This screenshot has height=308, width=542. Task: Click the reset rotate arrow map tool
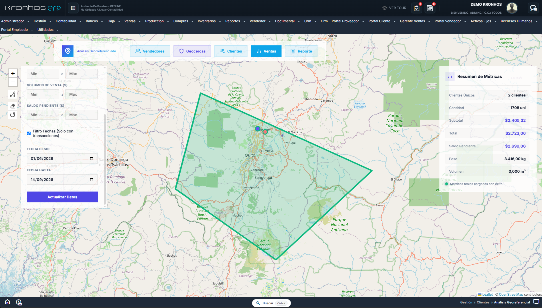[13, 115]
